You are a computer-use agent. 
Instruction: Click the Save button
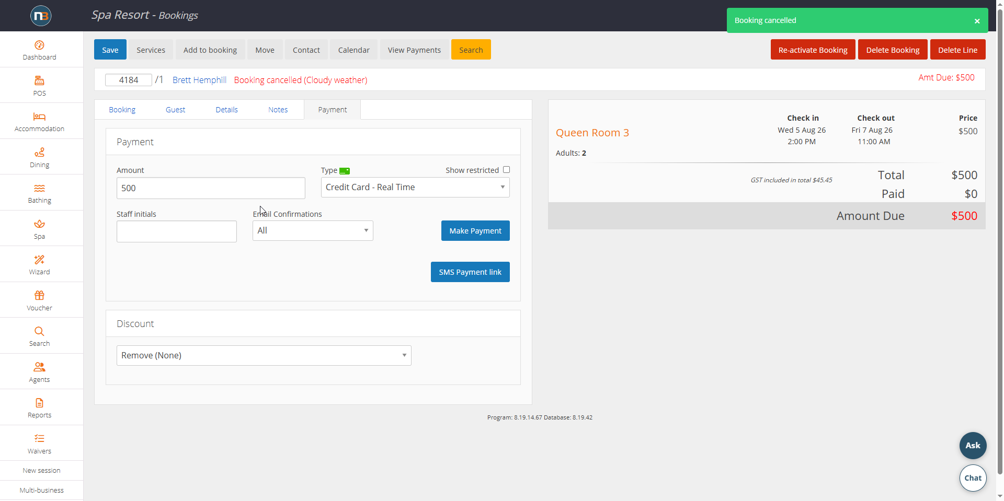tap(110, 50)
